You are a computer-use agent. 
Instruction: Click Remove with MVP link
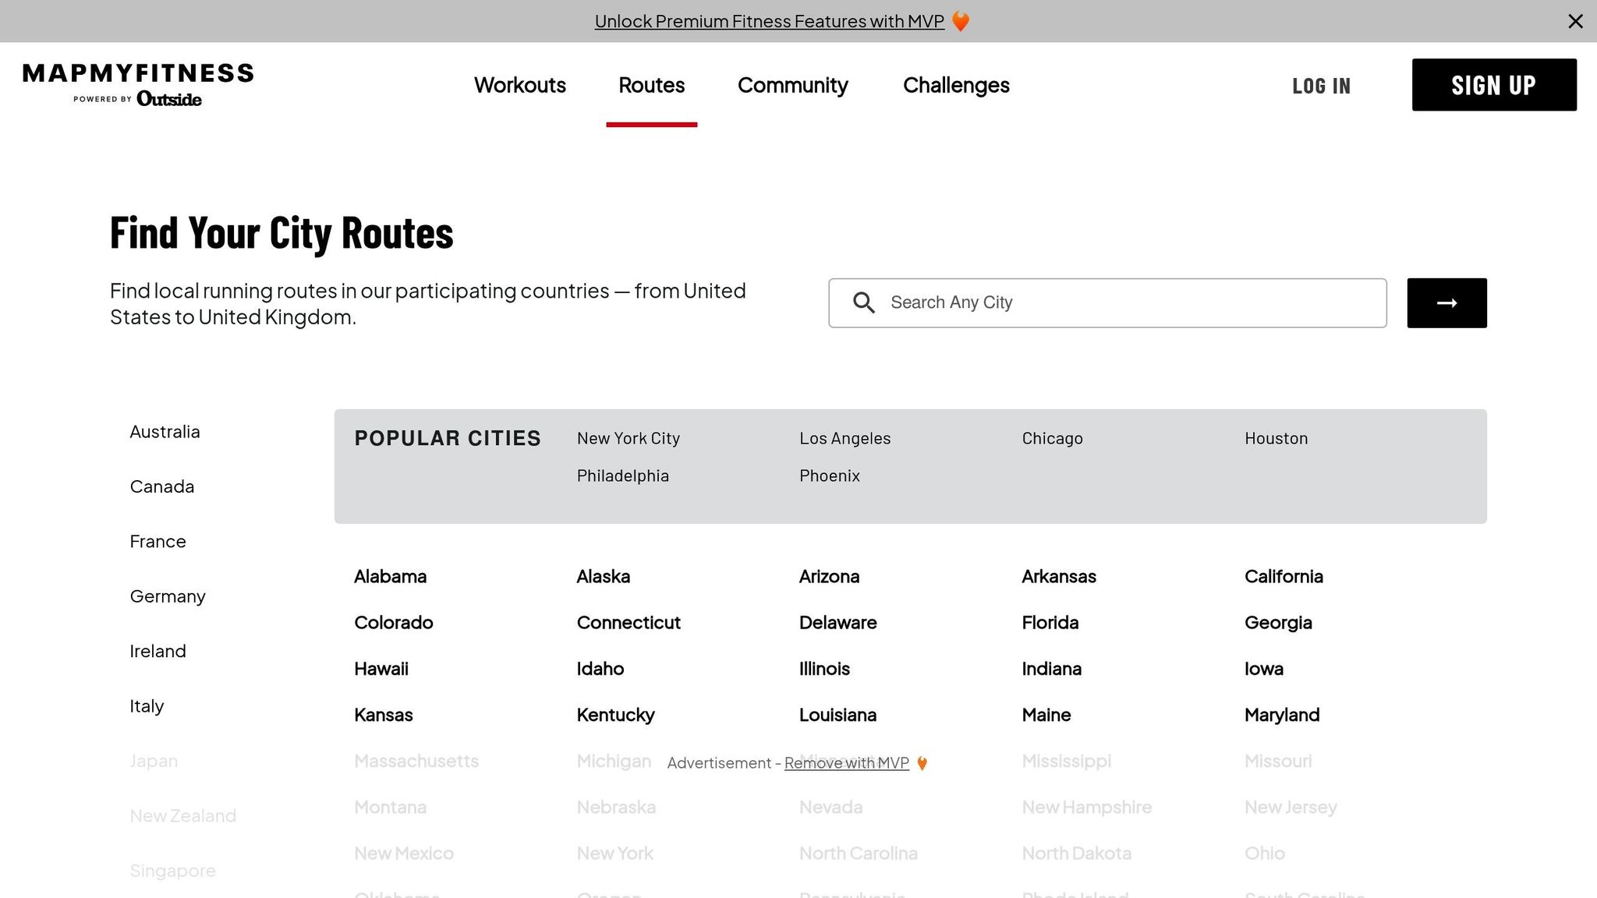click(846, 762)
